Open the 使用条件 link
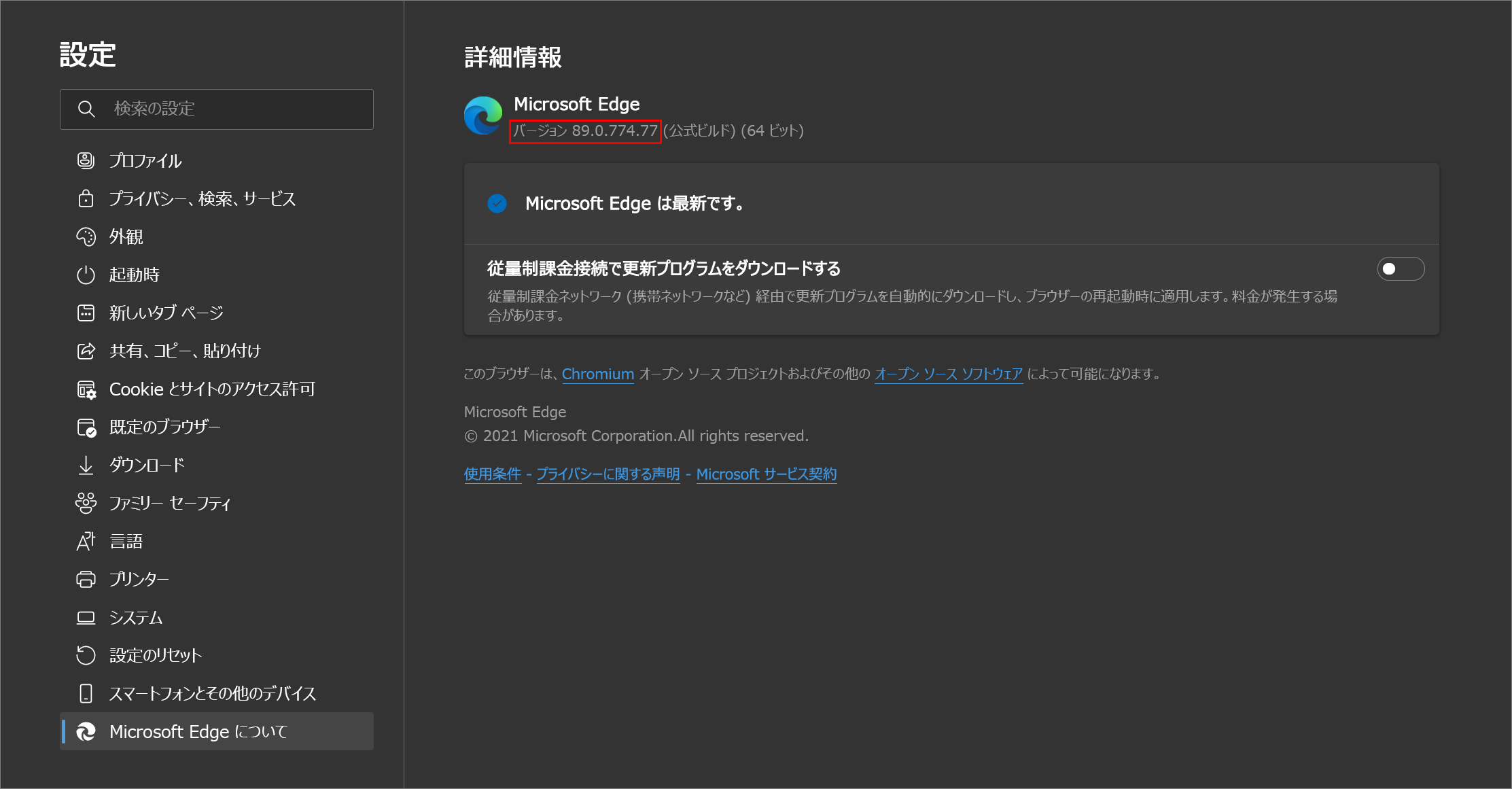Screen dimensions: 1512x789 pos(493,474)
